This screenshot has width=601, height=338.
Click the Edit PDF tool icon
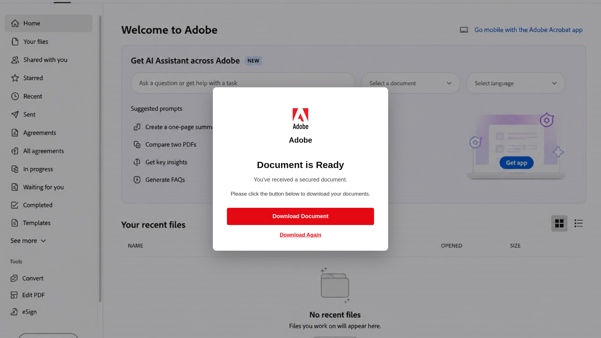tap(14, 295)
